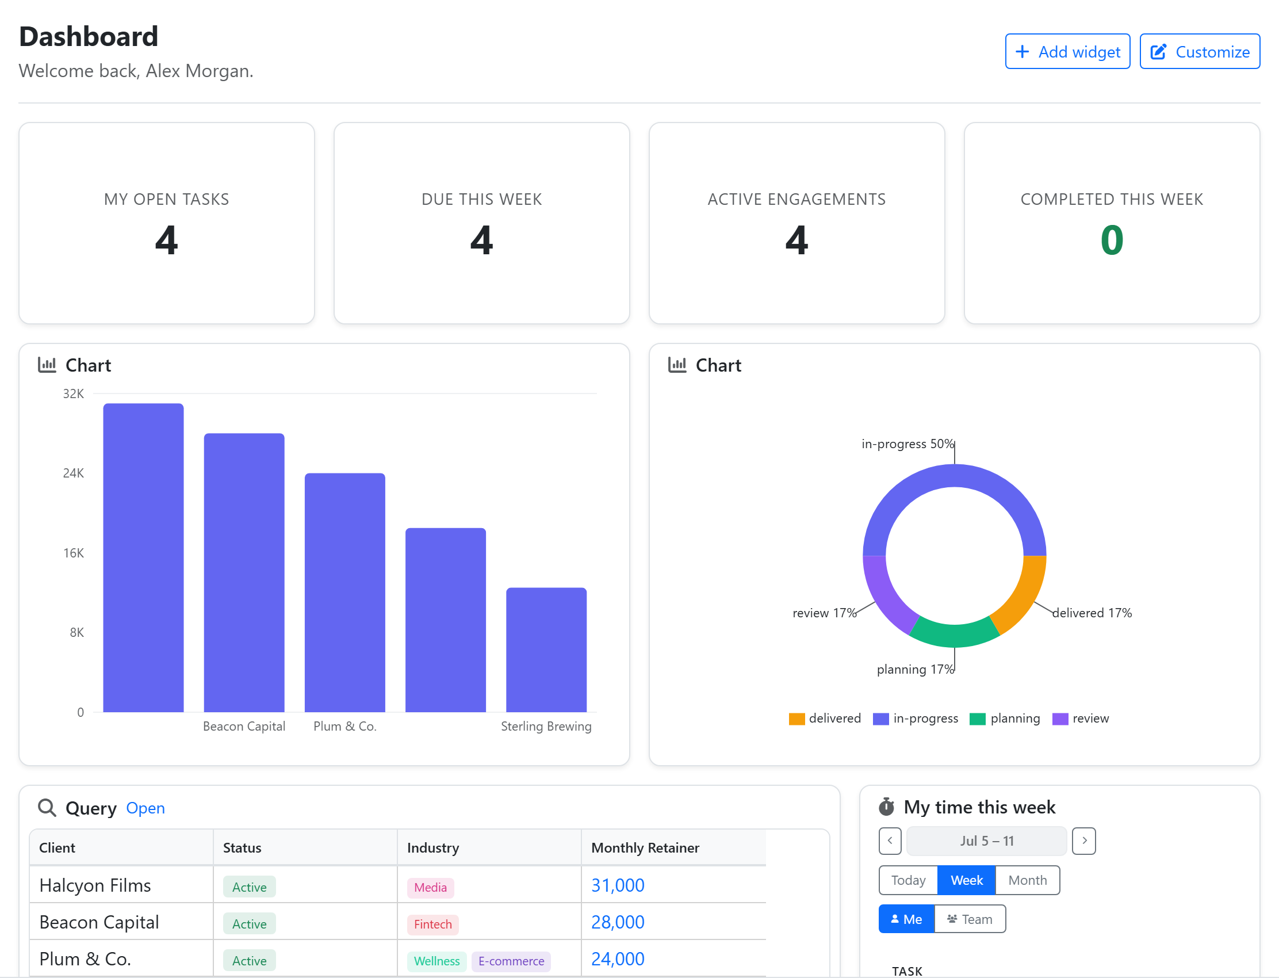Click the stopwatch icon beside My time this week
This screenshot has height=978, width=1279.
[886, 807]
